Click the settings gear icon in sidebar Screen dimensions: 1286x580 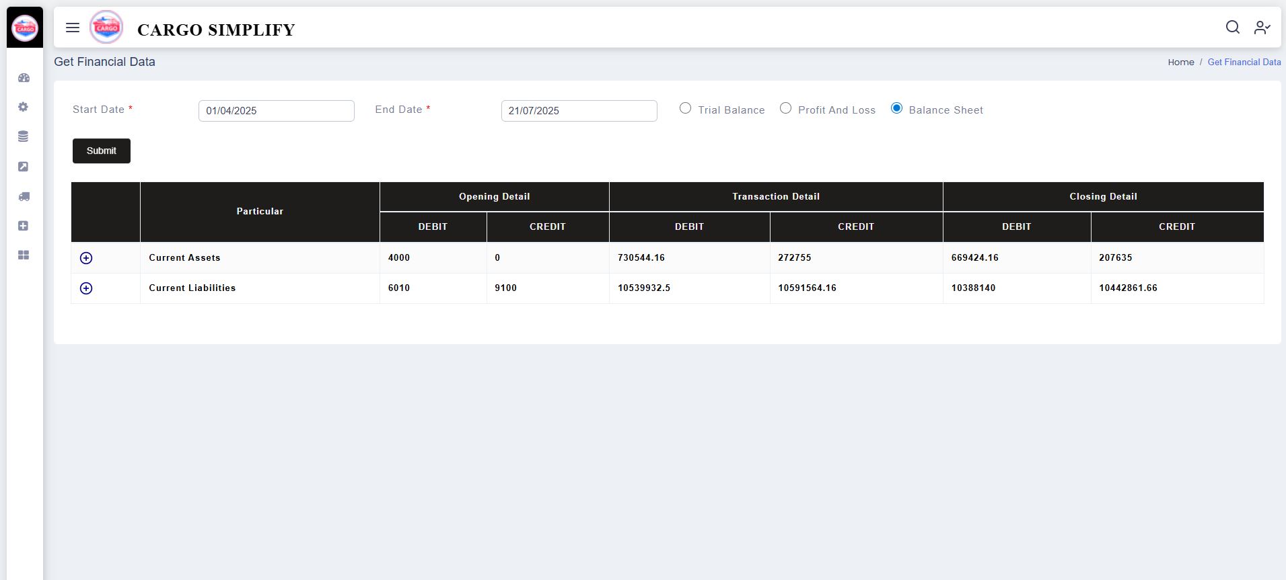24,107
